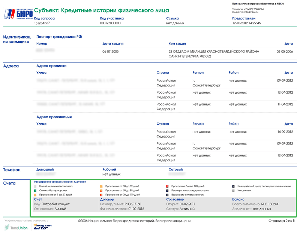Click the 'Паспорт гражданина РФ' subheading

(x=59, y=37)
